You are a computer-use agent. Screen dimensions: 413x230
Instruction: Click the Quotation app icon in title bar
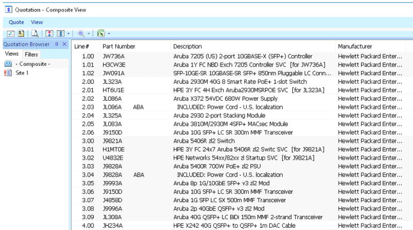(x=8, y=10)
